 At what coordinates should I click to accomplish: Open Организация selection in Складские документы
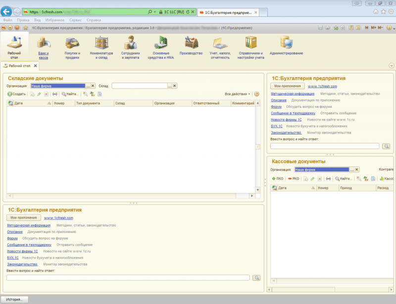pyautogui.click(x=89, y=86)
